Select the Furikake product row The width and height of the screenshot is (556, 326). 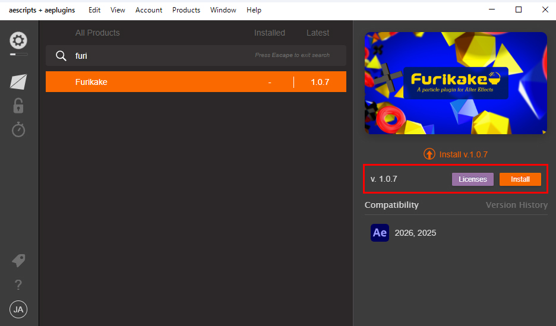point(196,82)
